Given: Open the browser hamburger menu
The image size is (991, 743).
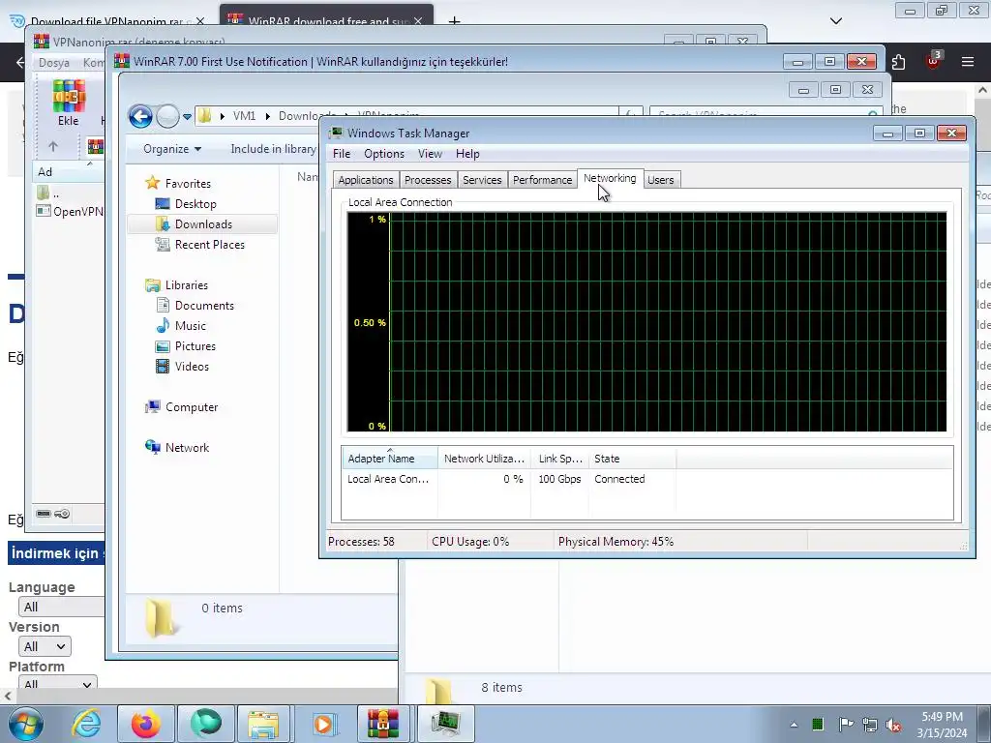Looking at the screenshot, I should pos(967,61).
